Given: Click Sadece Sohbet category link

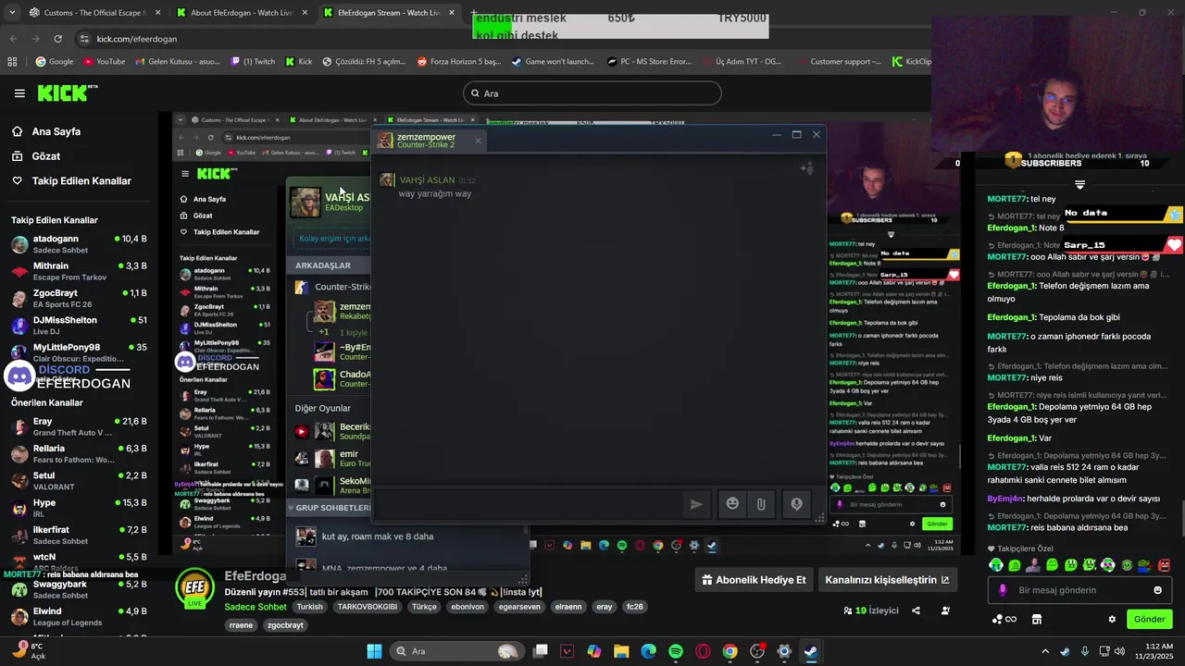Looking at the screenshot, I should [x=256, y=607].
